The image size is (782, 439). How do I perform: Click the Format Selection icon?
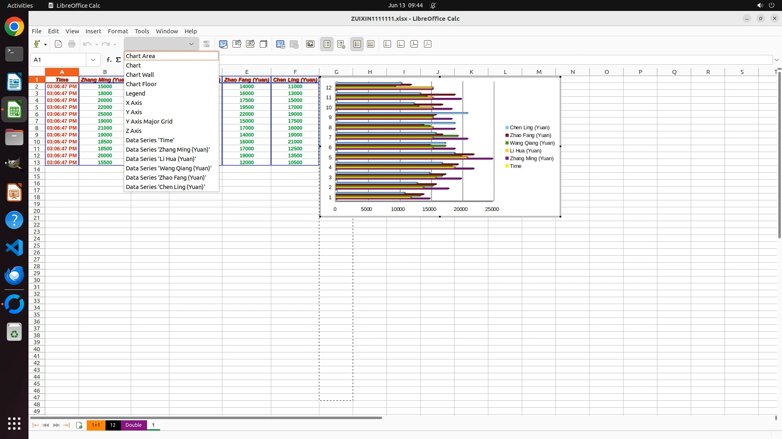pyautogui.click(x=206, y=44)
